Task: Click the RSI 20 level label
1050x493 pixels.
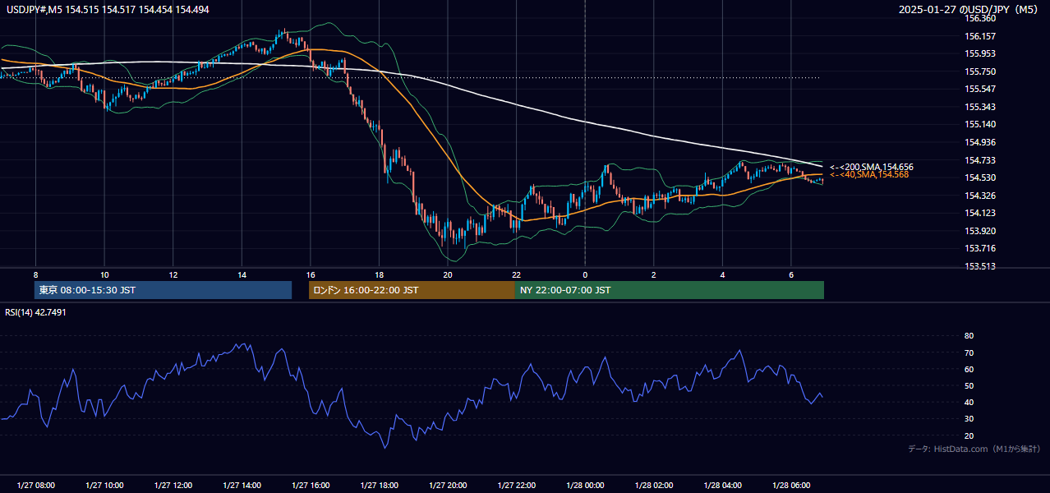Action: point(969,435)
